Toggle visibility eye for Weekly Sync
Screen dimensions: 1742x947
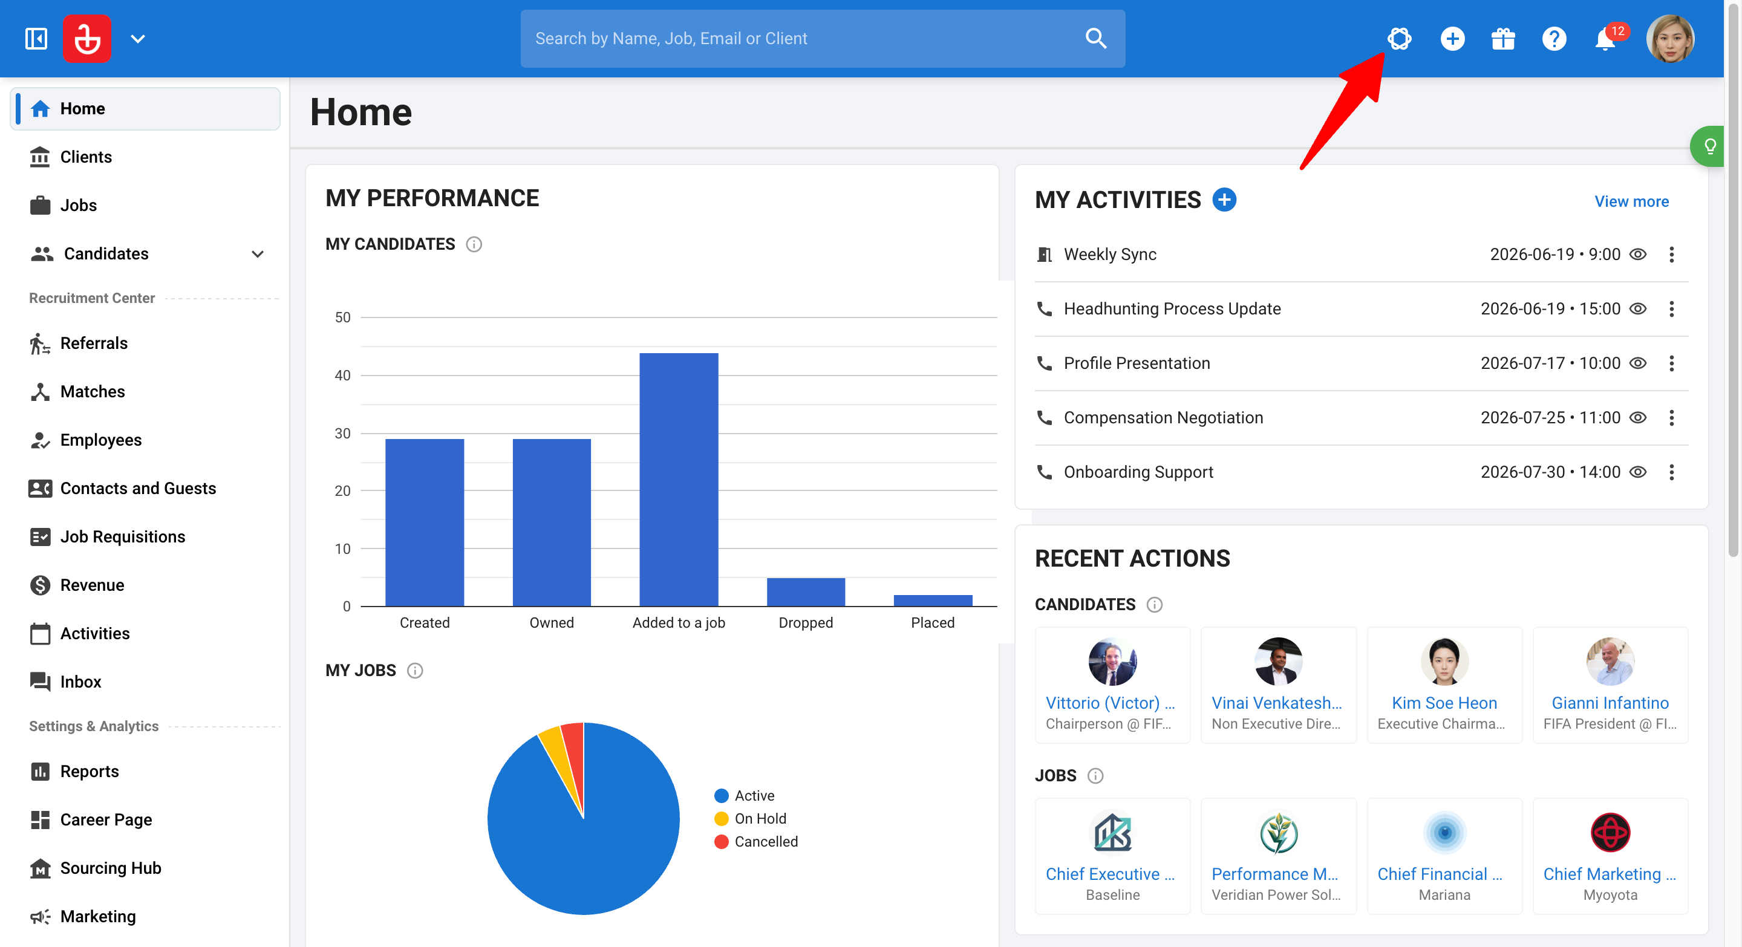(x=1637, y=255)
